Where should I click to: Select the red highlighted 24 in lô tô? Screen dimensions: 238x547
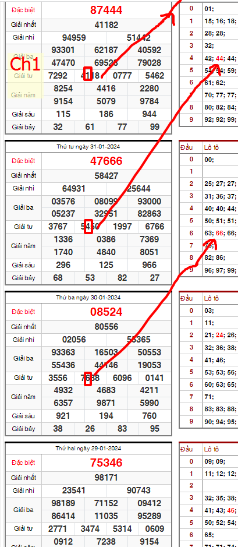[x=219, y=335]
